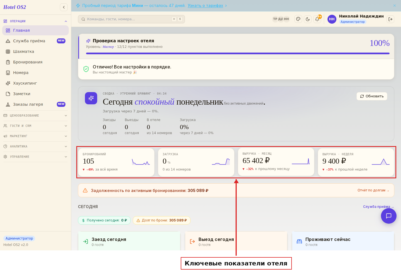Image resolution: width=401 pixels, height=276 pixels.
Task: Open Бронирования section
Action: 35,62
